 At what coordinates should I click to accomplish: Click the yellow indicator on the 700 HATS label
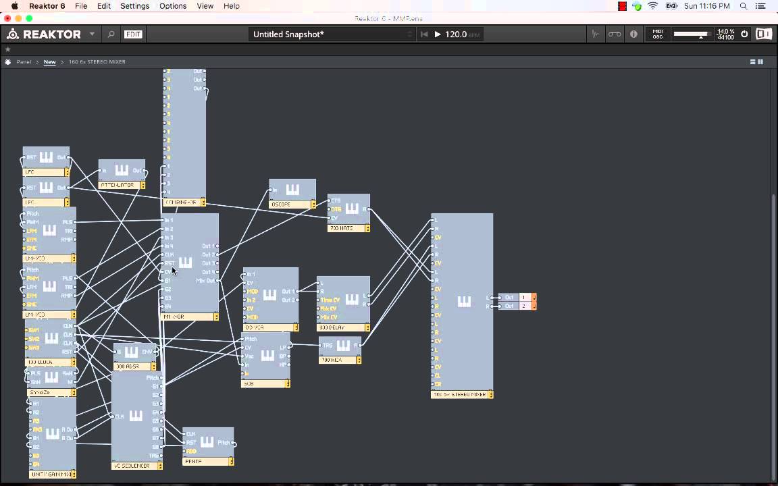367,228
